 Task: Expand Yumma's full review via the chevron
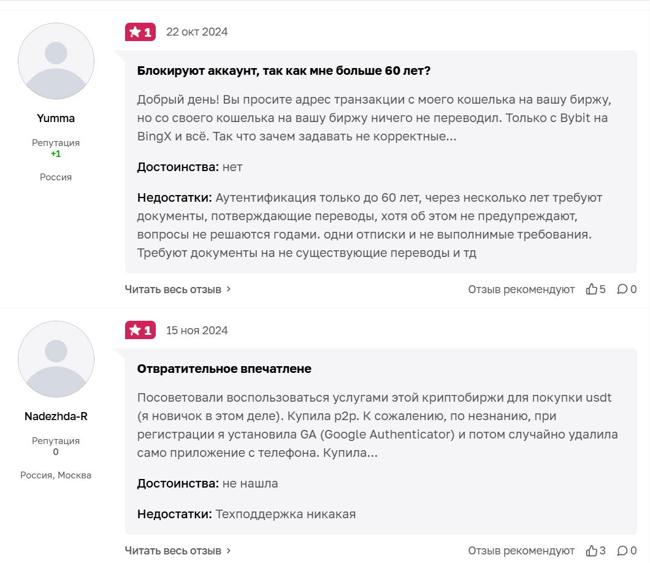pos(228,289)
